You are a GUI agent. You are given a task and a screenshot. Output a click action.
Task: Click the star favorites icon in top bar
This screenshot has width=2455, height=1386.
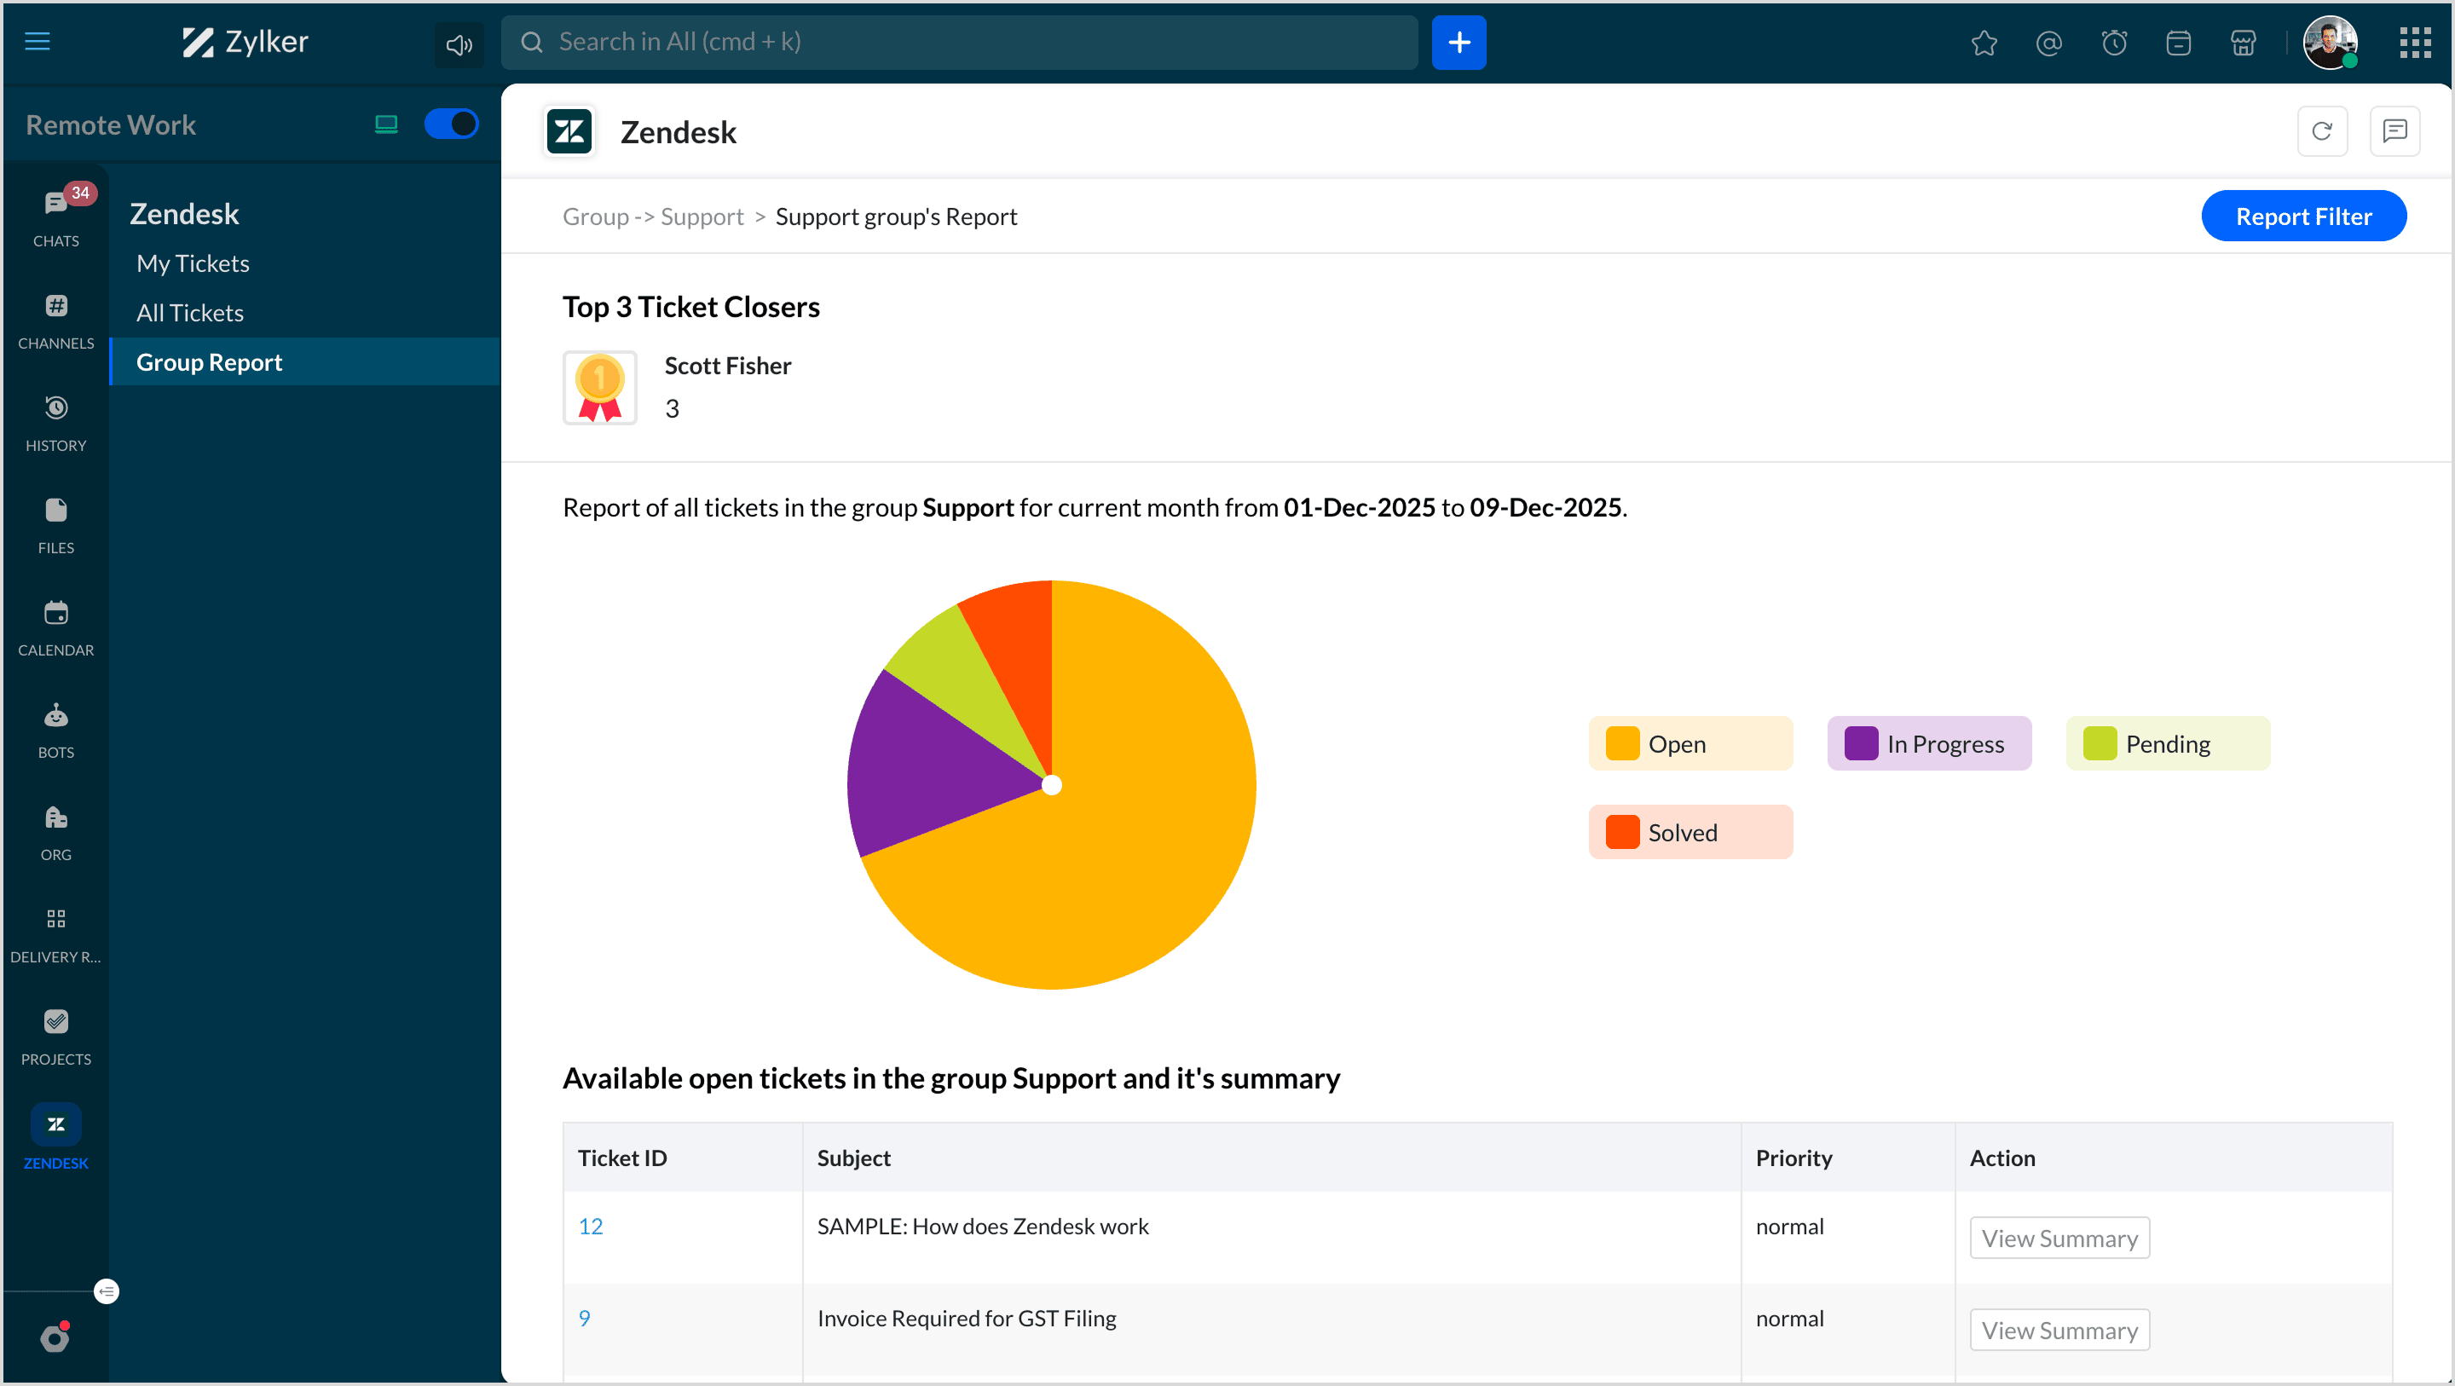(1984, 43)
